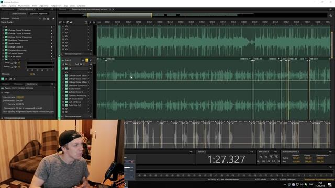335x188 pixels.
Task: Toggle power for Studio Reverb in rack
Action: pyautogui.click(x=6, y=43)
